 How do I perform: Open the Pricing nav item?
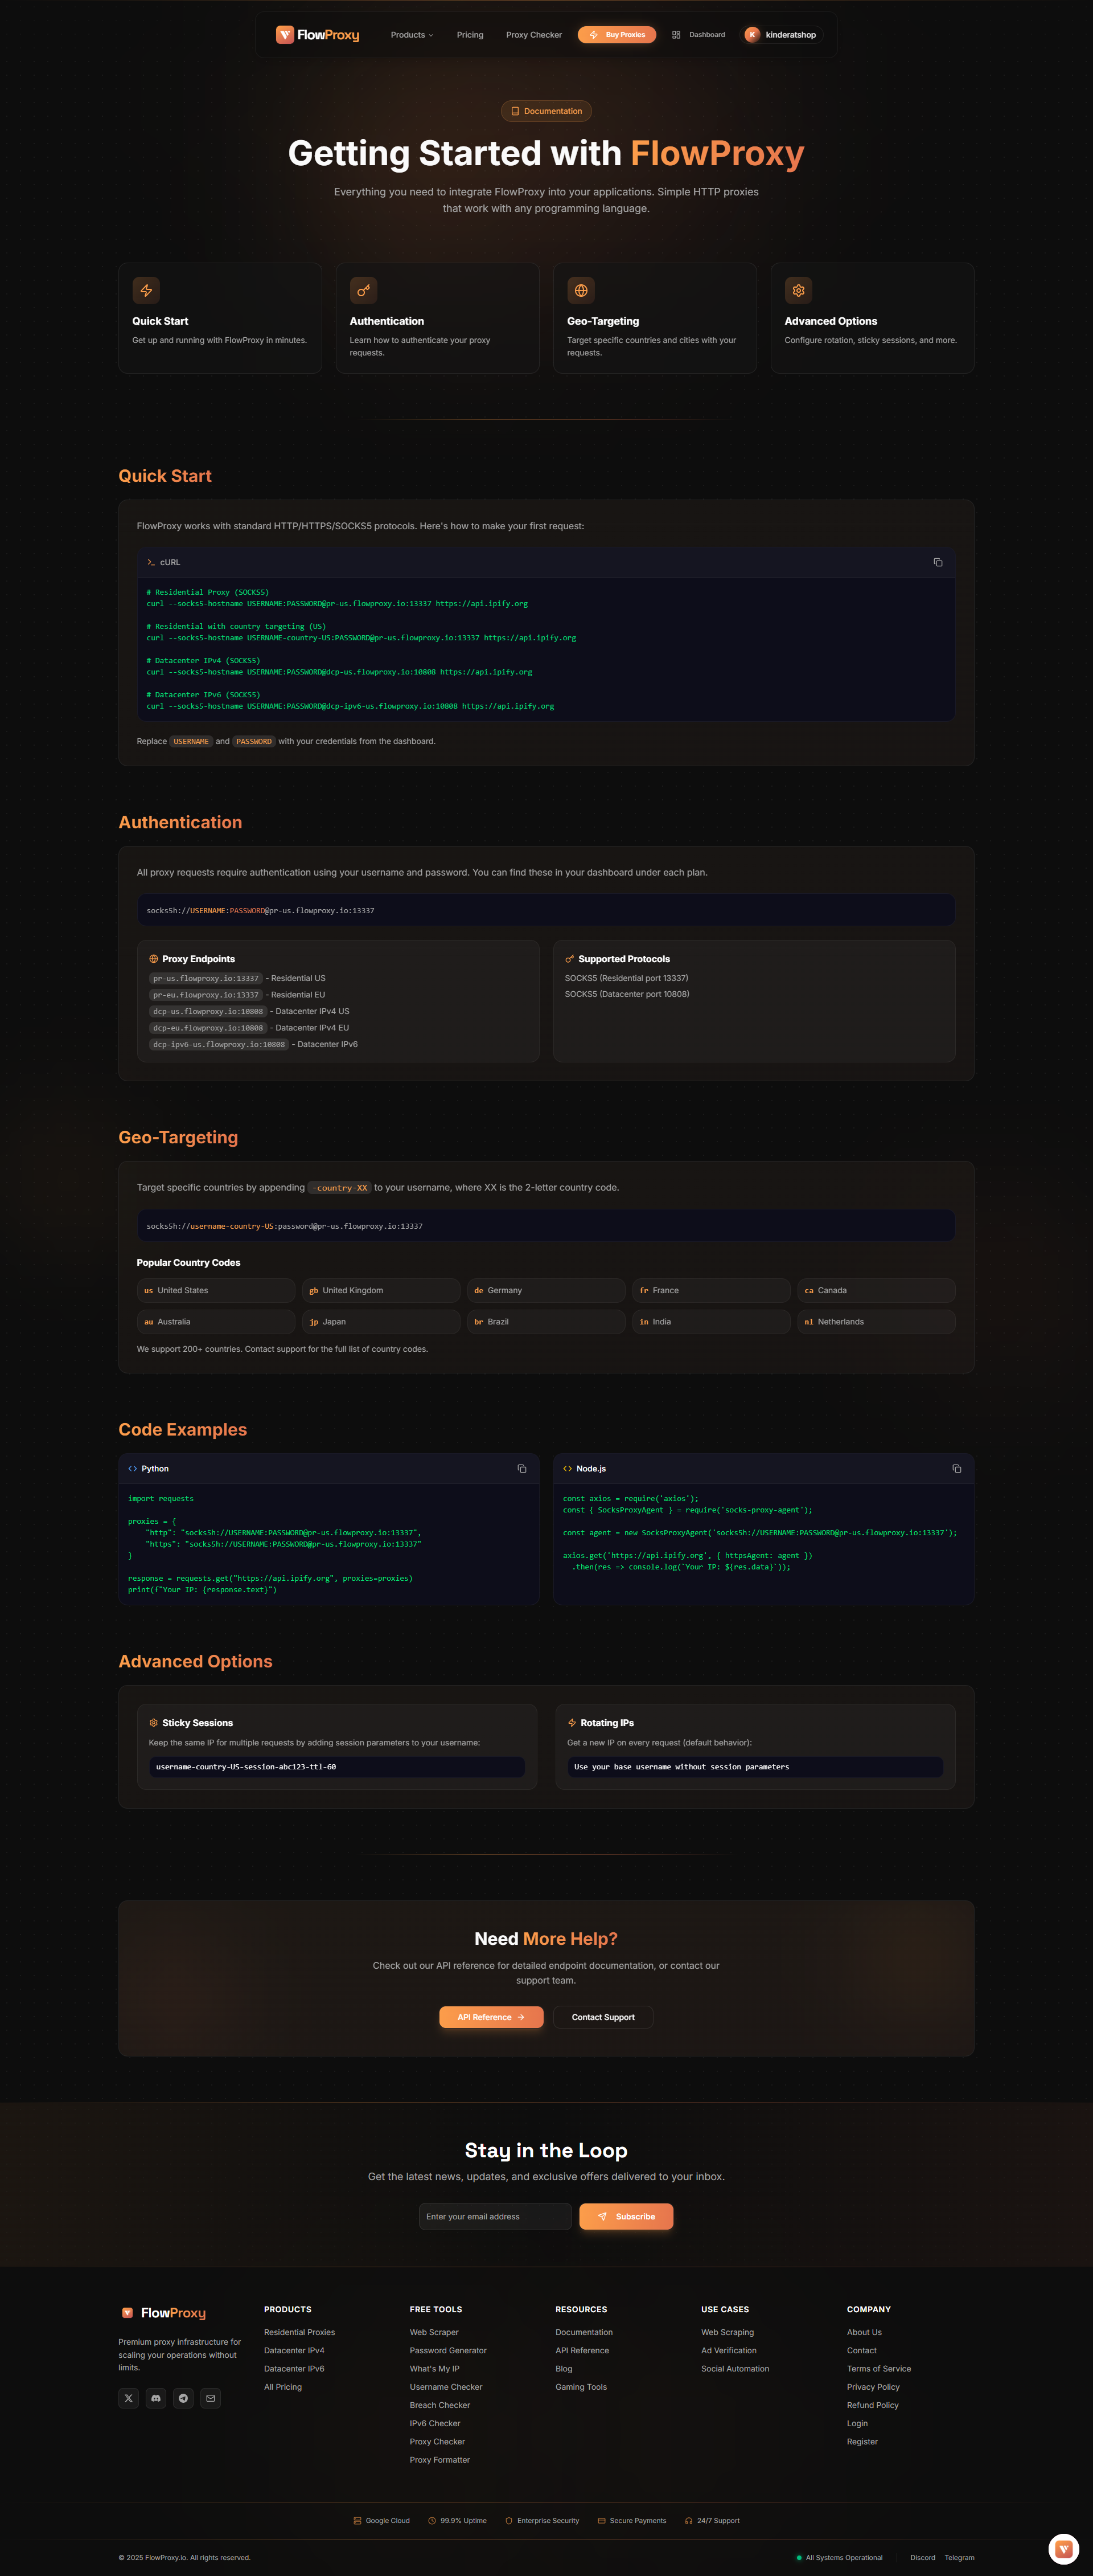click(470, 35)
